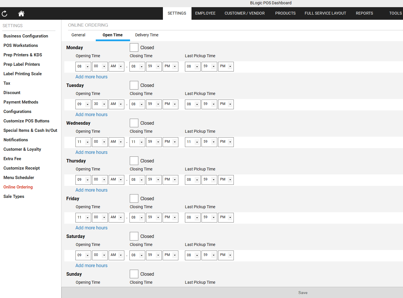403x298 pixels.
Task: Expand Thursday closing hour dropdown
Action: 137,180
